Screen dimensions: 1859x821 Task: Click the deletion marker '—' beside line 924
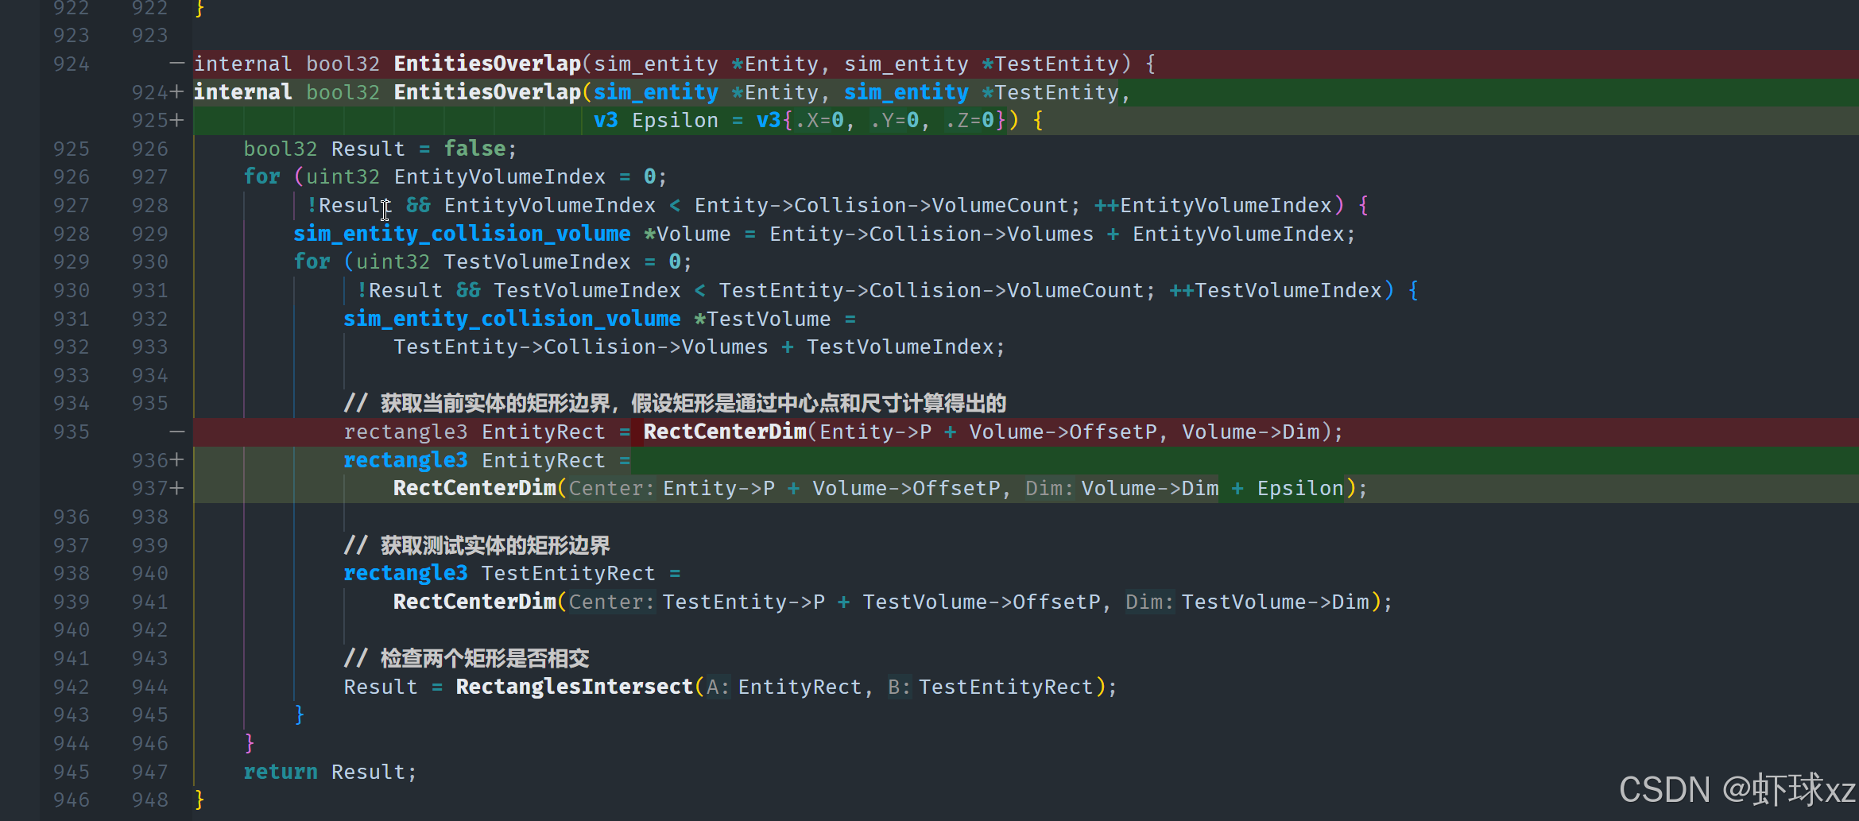(177, 64)
